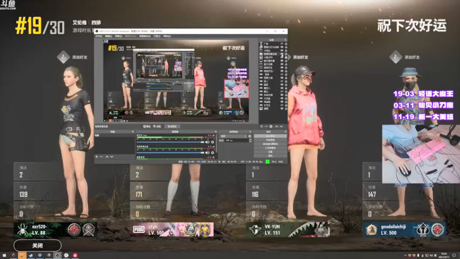
Task: Select the 视频采集设备 source row
Action: 273,54
